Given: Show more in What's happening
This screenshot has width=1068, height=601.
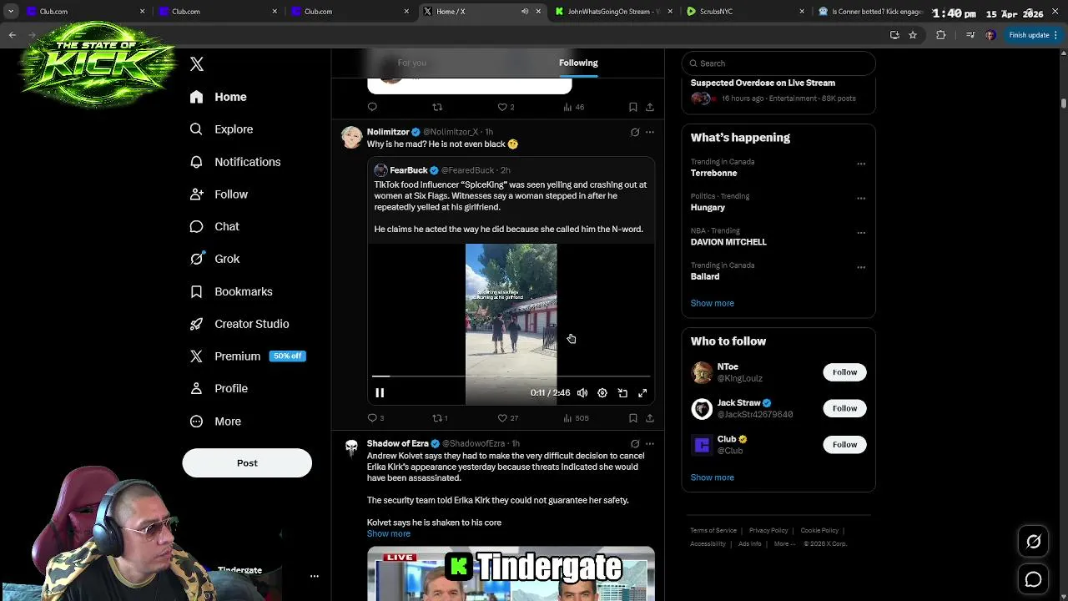Looking at the screenshot, I should pos(713,304).
